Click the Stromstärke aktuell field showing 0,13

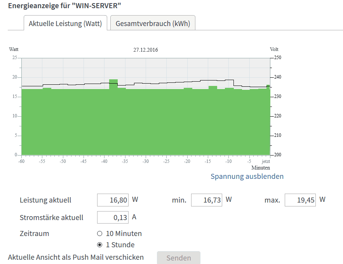click(x=113, y=217)
